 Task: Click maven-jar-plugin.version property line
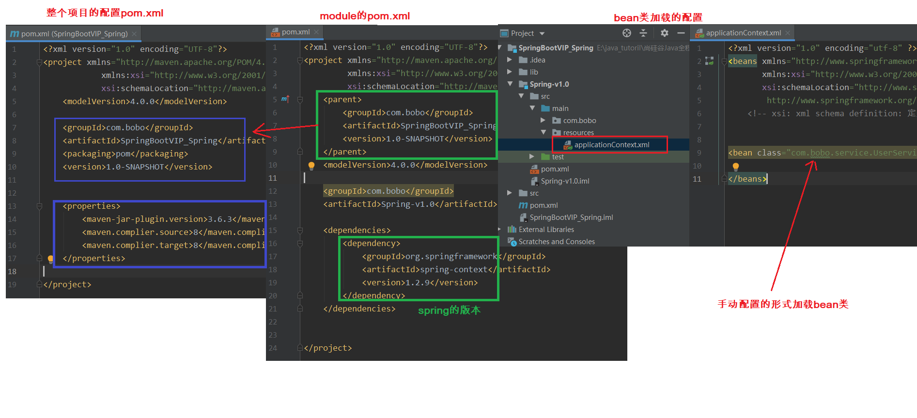coord(173,219)
